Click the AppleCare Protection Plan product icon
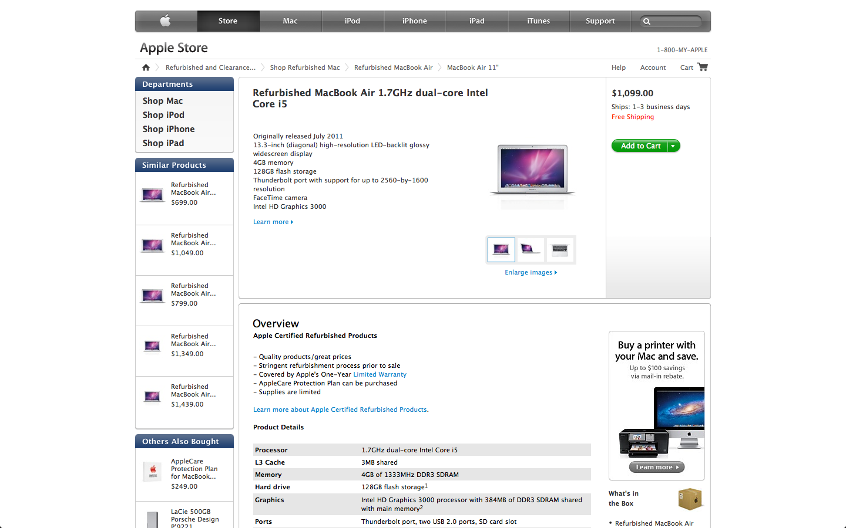Image resolution: width=846 pixels, height=528 pixels. click(153, 471)
